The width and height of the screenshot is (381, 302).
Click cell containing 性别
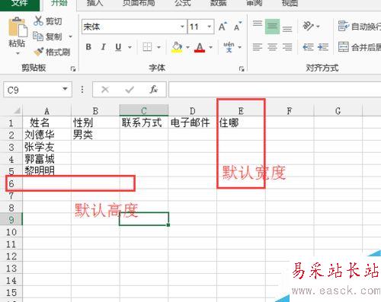pyautogui.click(x=95, y=122)
